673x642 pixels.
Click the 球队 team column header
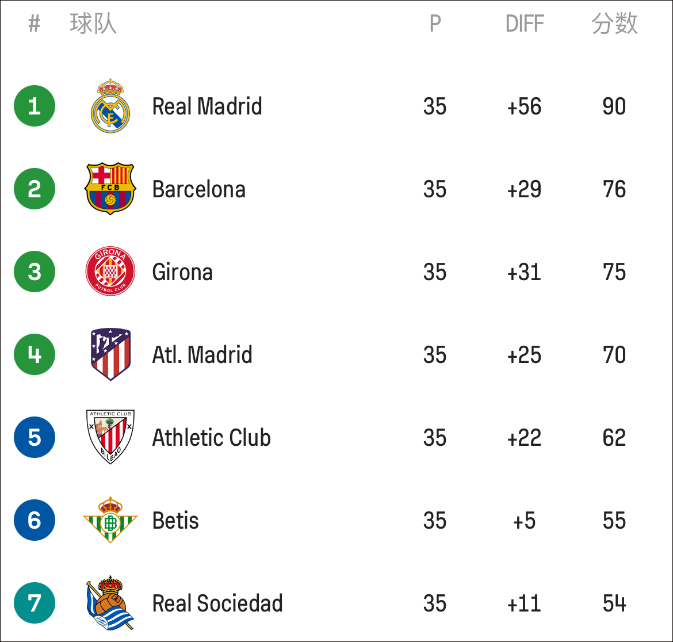[93, 24]
